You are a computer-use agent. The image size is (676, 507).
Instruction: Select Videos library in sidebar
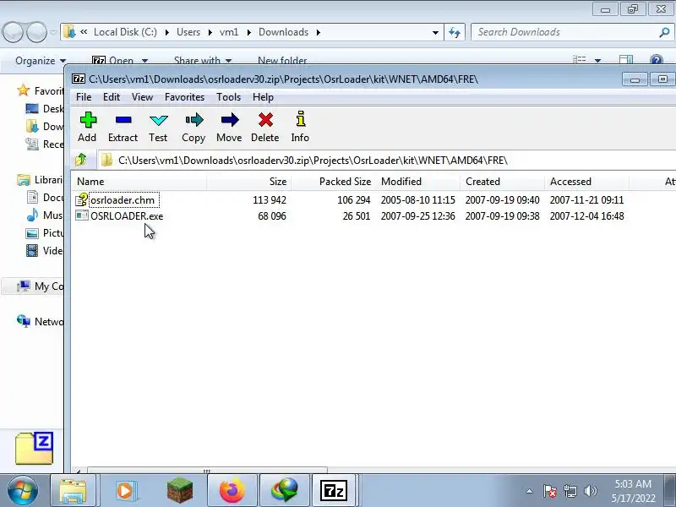click(45, 250)
